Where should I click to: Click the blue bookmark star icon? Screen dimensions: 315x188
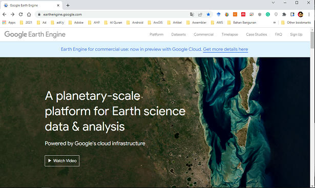point(208,14)
